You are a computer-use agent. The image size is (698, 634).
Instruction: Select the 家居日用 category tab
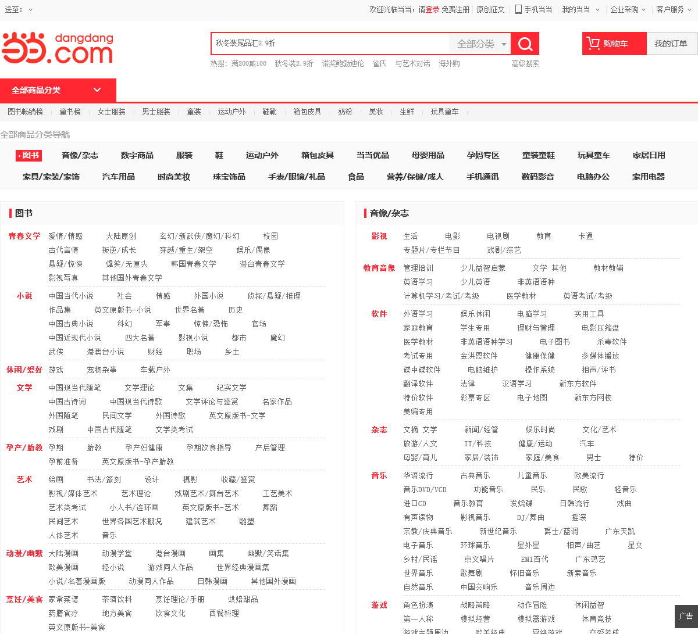click(649, 155)
